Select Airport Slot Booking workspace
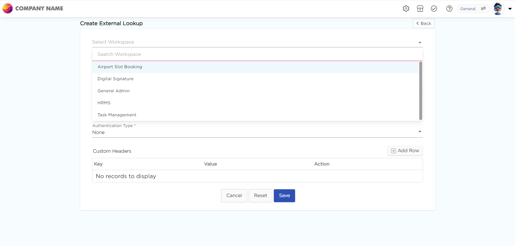 (120, 67)
